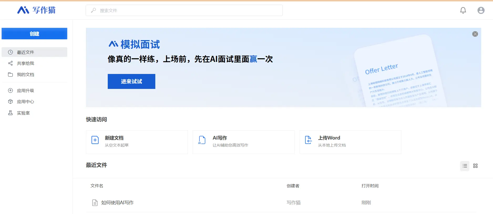Open 我的文档 folder
Screen dimensions: 493x214
click(x=25, y=74)
